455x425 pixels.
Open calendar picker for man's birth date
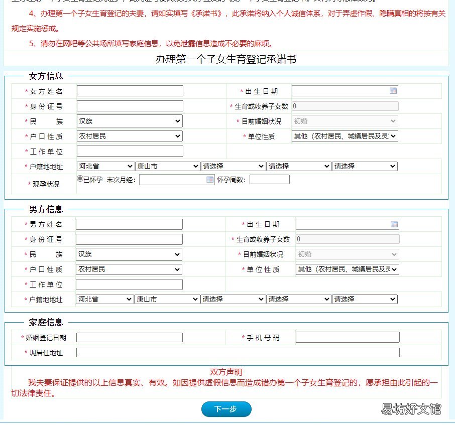click(x=394, y=224)
